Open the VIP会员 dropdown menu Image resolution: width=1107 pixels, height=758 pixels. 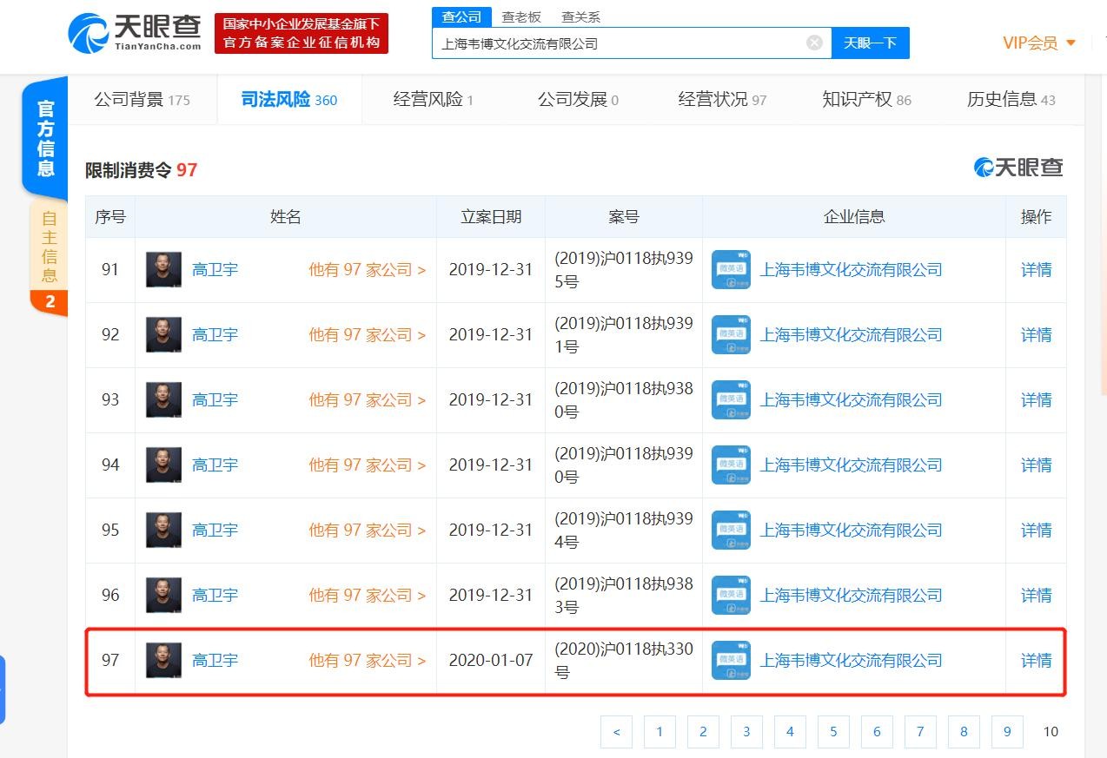[x=1038, y=43]
